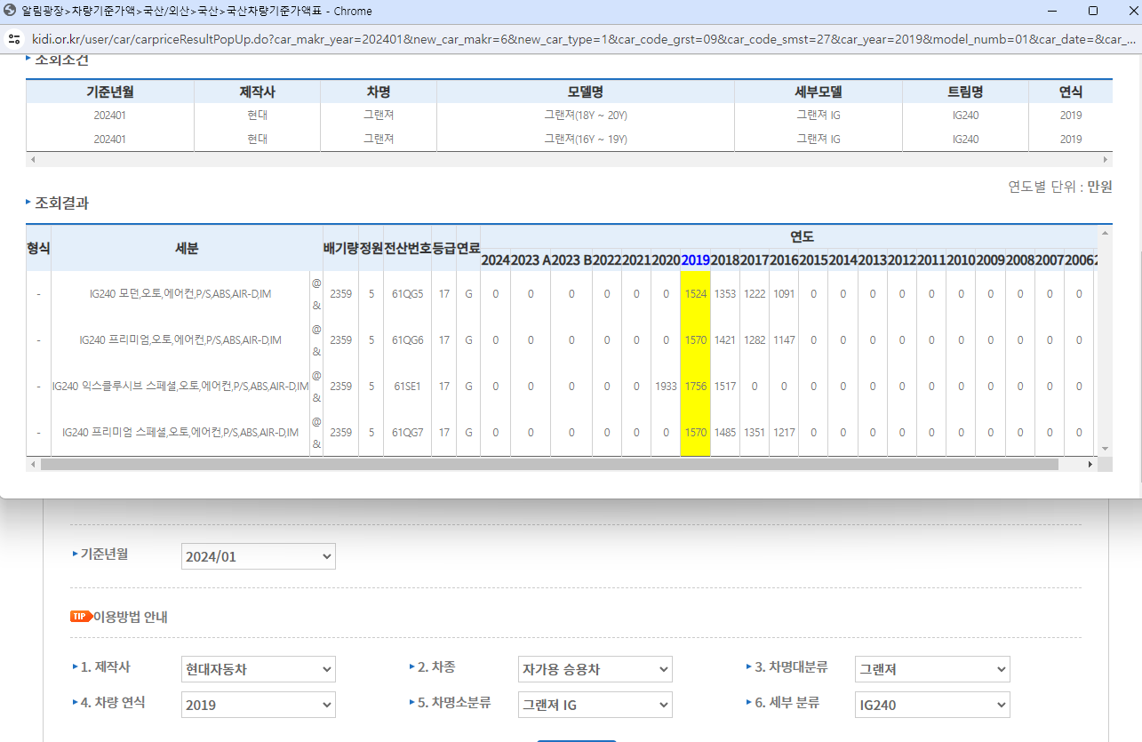Click the orange TIP icon

81,617
